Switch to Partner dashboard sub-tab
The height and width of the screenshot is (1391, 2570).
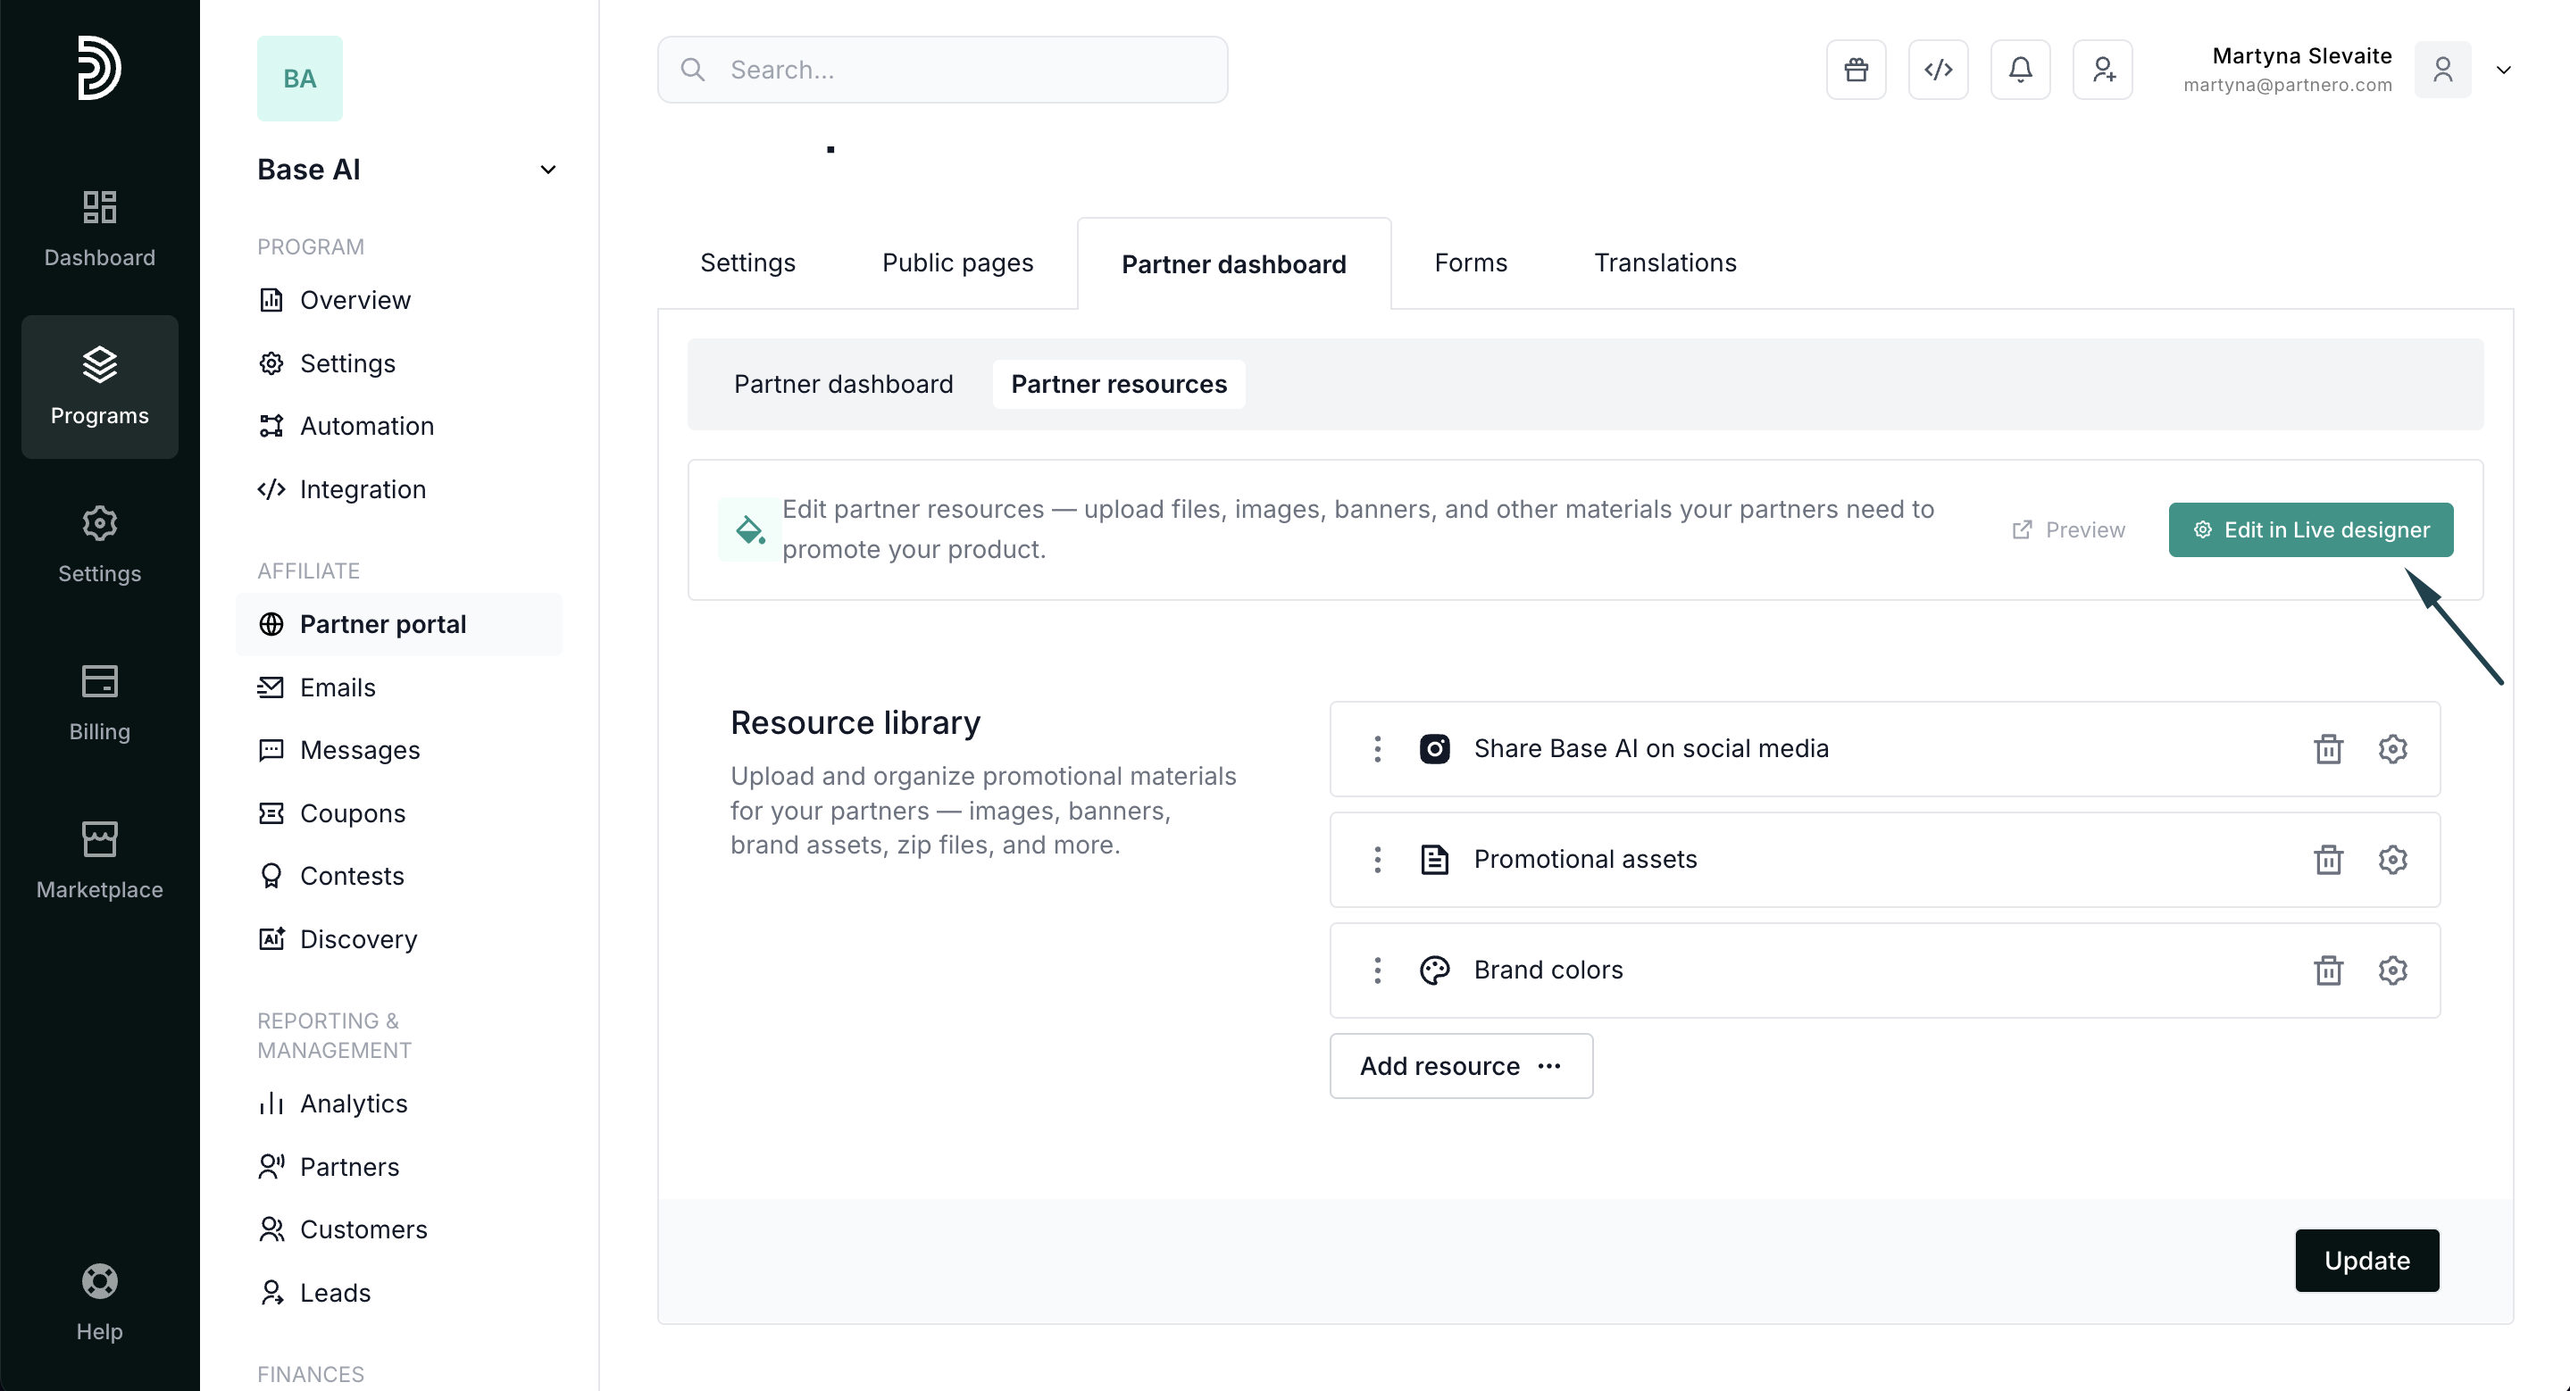point(843,384)
